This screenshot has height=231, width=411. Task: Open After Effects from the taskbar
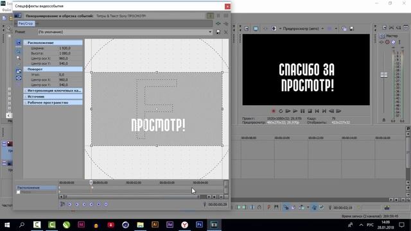170,225
